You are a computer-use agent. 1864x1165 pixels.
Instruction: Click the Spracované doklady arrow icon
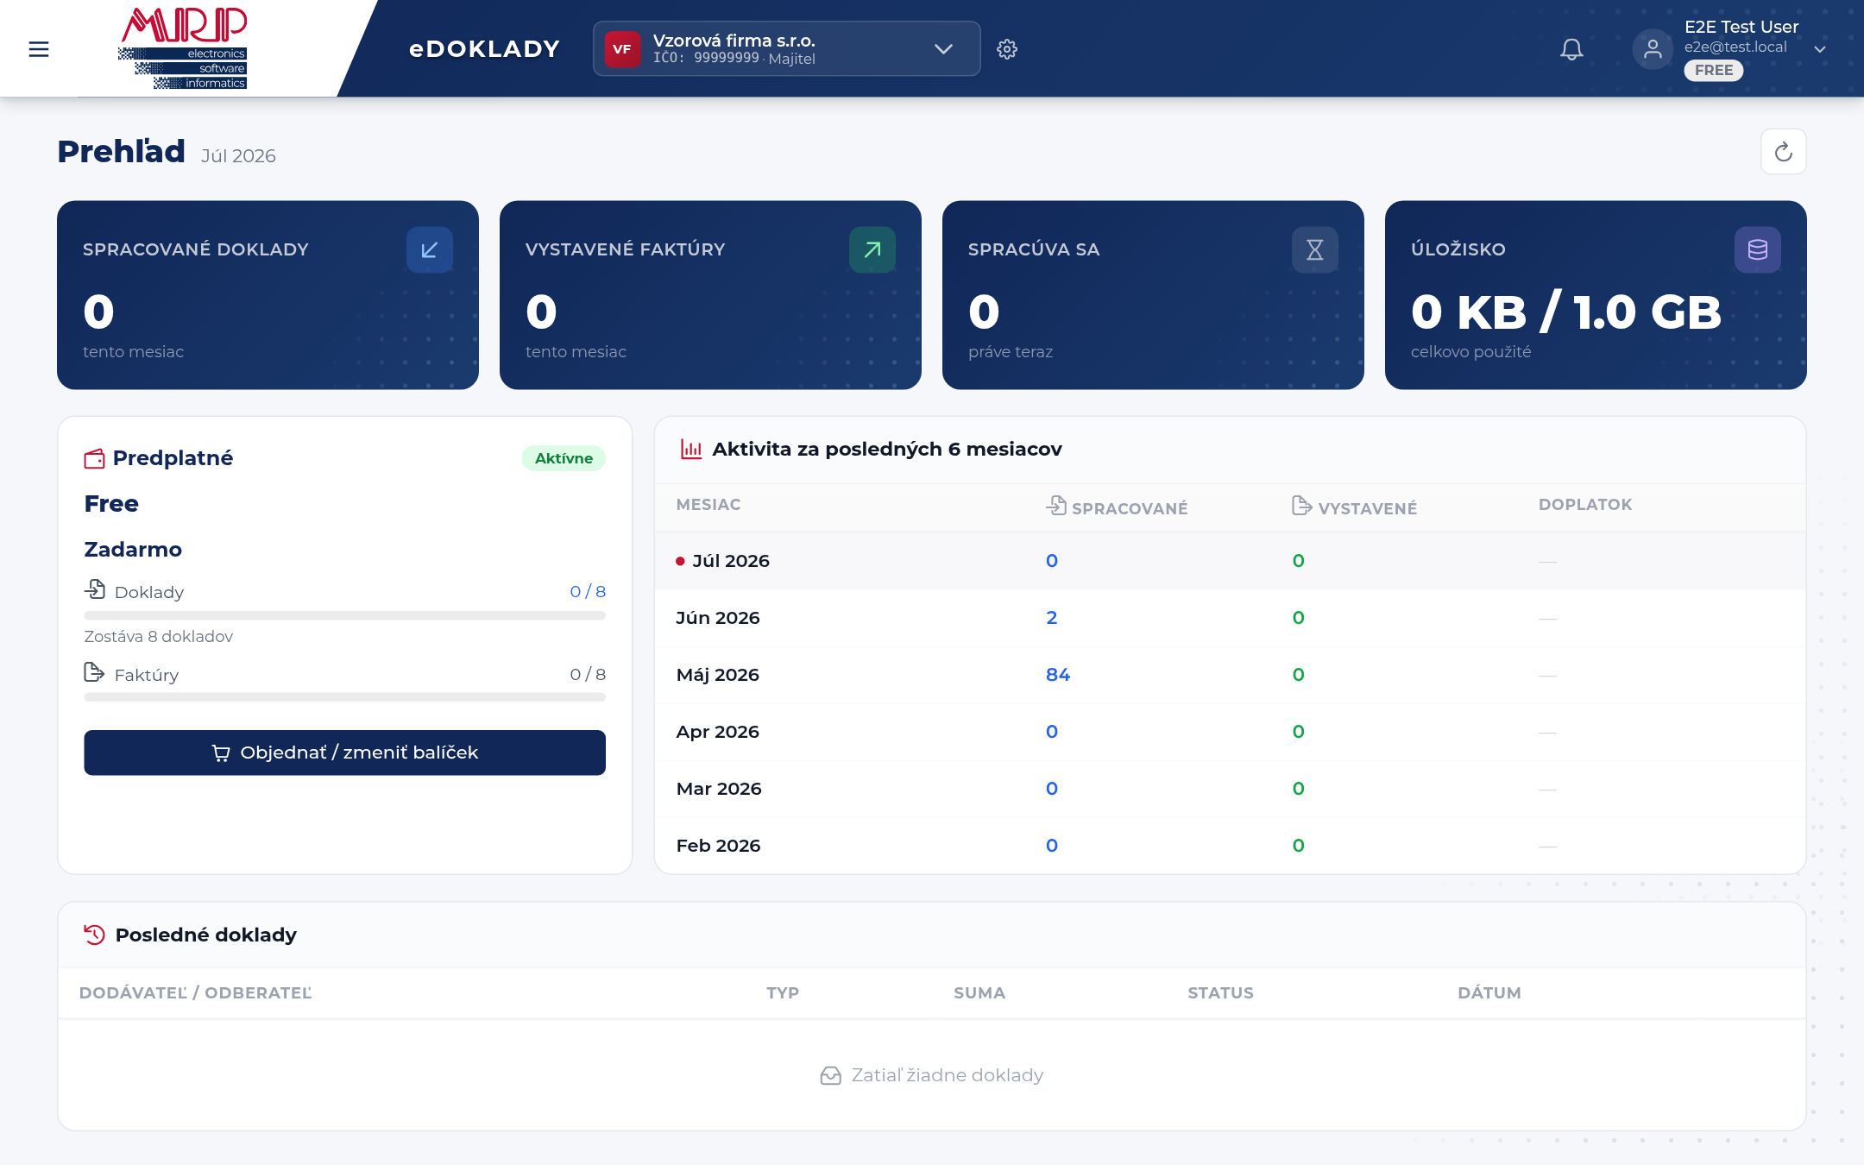430,250
